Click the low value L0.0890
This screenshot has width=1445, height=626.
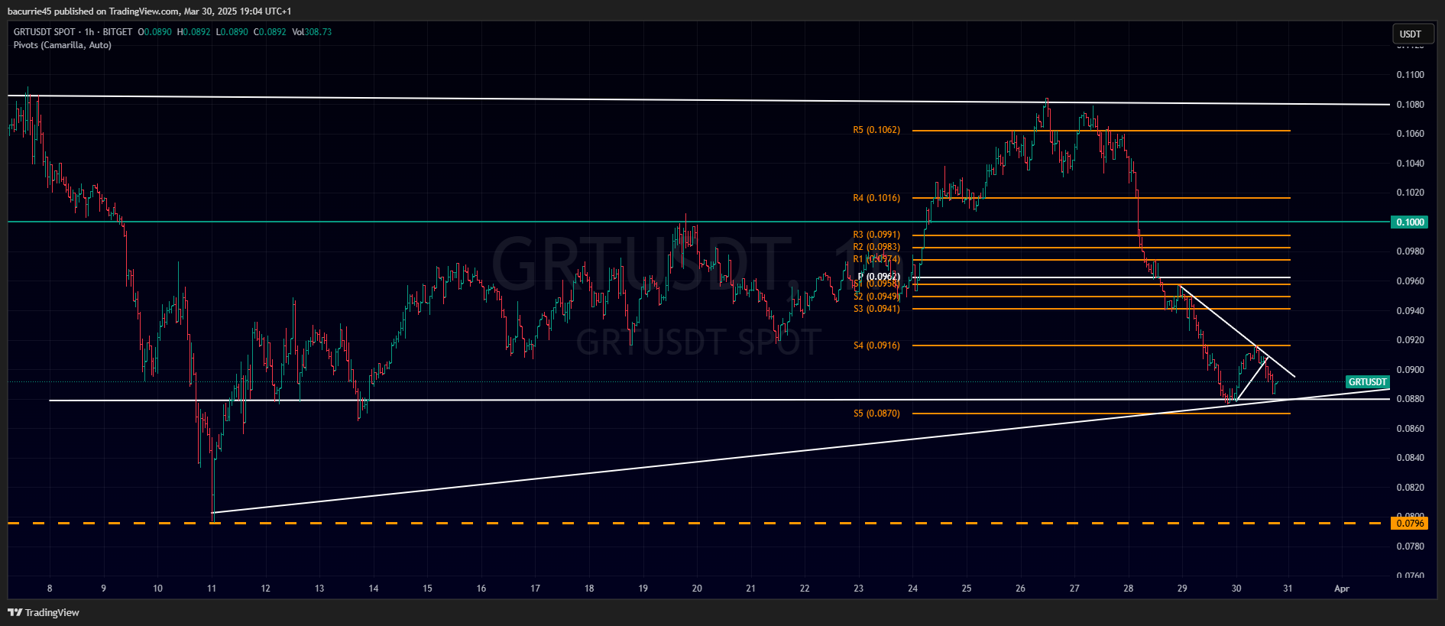tap(232, 32)
